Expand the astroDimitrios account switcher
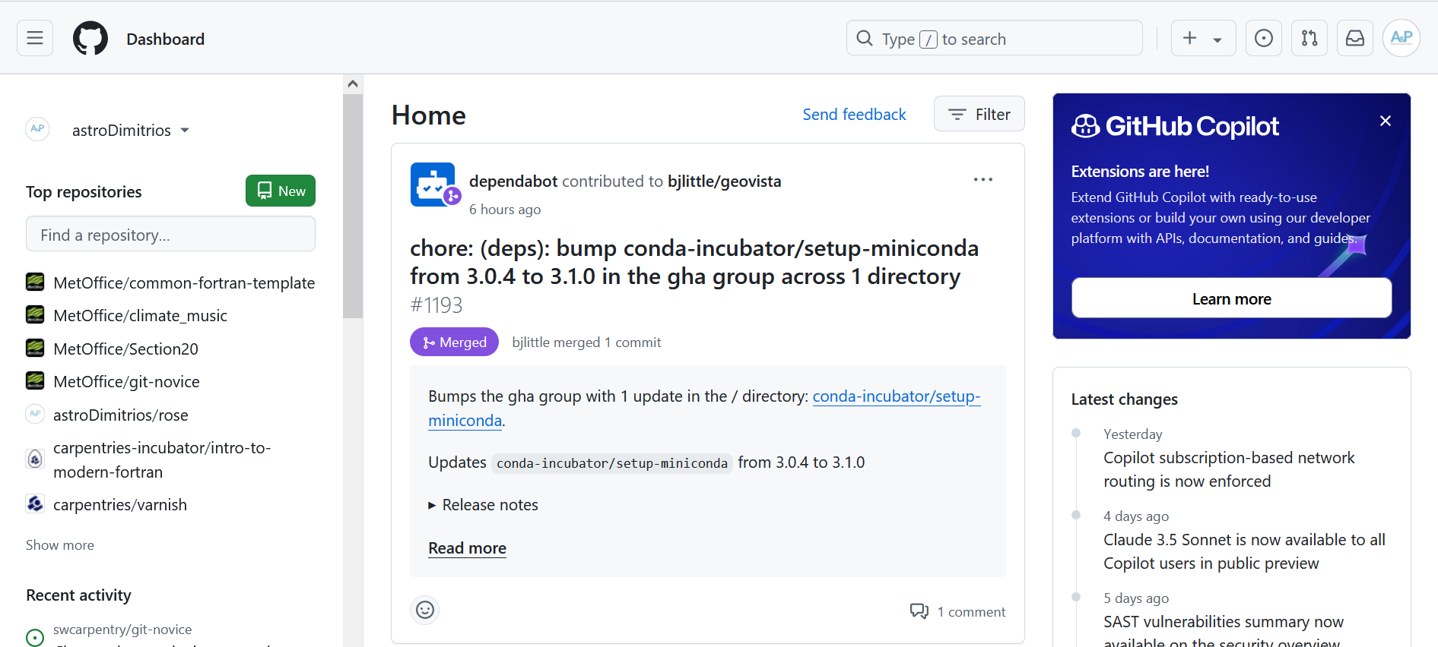The width and height of the screenshot is (1438, 647). pyautogui.click(x=130, y=130)
